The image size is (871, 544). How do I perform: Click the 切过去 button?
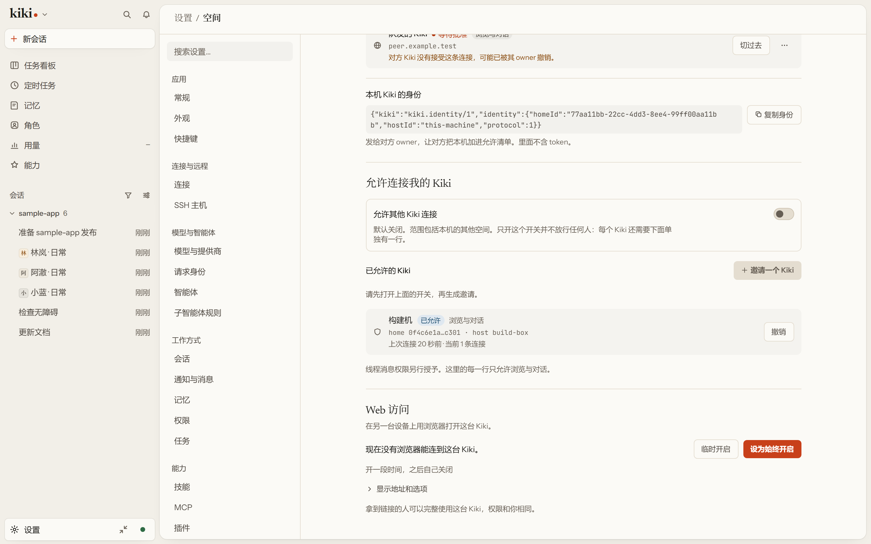click(751, 45)
